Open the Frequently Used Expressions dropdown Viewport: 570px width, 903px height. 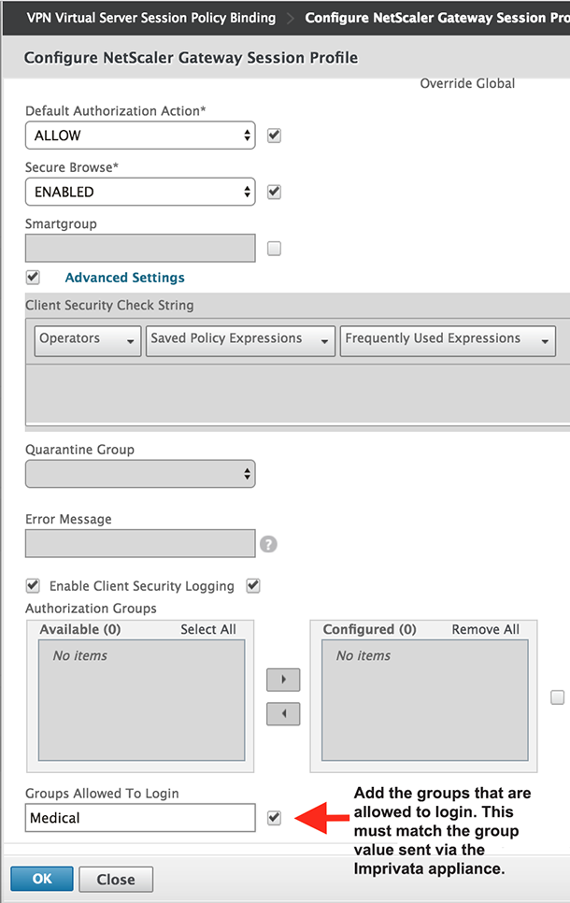point(448,339)
